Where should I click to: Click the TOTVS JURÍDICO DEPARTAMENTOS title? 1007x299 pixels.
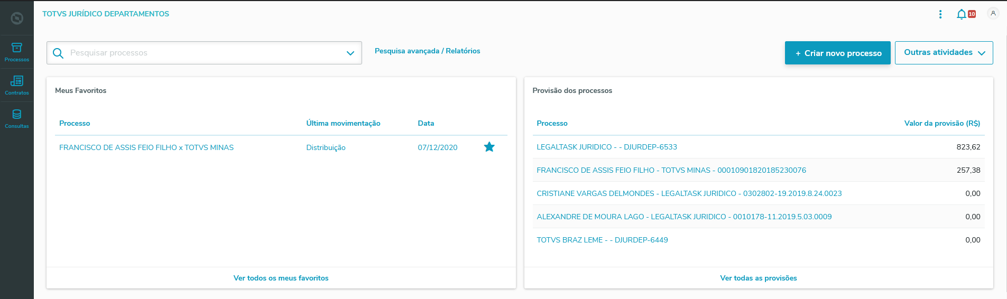tap(106, 14)
